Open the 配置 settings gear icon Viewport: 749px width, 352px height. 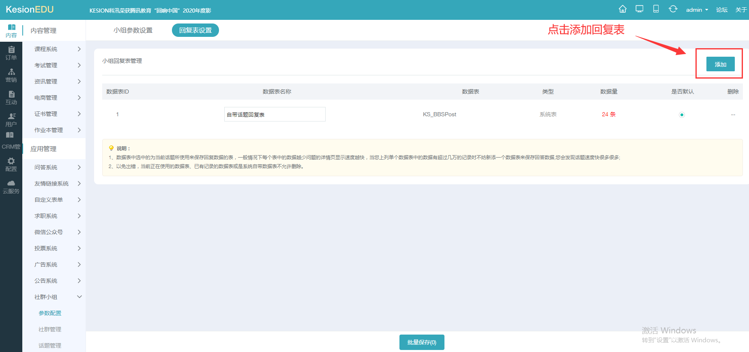point(11,164)
